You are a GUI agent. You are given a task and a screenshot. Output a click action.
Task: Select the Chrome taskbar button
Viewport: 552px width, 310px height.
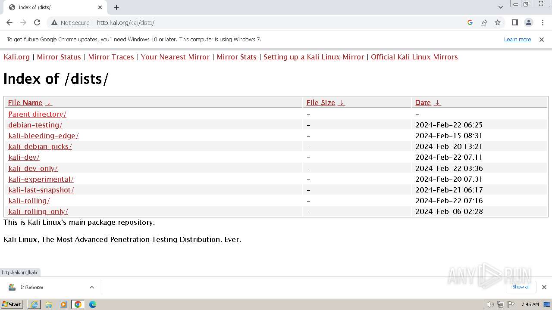click(x=78, y=304)
